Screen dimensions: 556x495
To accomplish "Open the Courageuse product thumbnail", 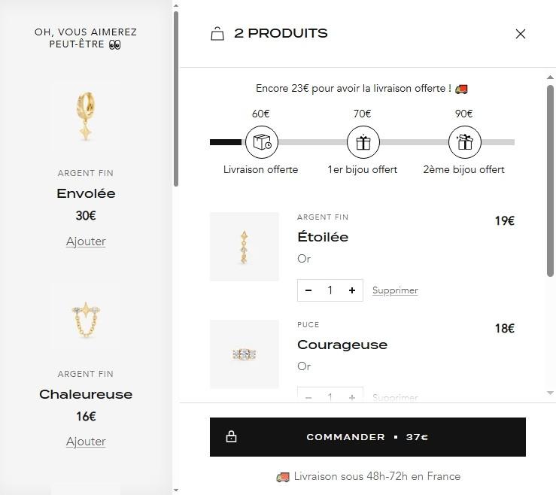I will [245, 354].
